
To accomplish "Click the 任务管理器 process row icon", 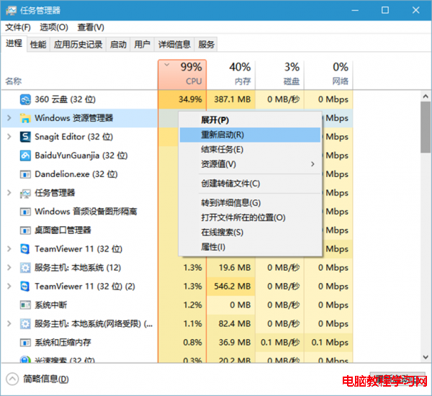I will coord(25,193).
